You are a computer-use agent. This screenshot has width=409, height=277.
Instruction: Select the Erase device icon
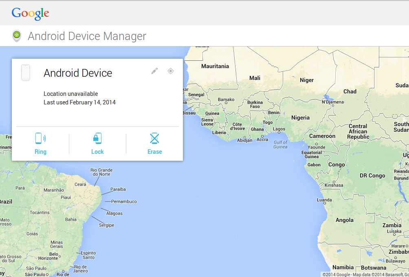(154, 139)
